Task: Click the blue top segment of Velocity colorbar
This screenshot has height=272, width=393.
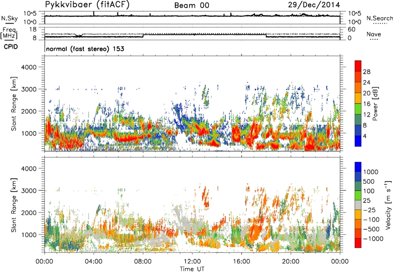Action: point(358,167)
